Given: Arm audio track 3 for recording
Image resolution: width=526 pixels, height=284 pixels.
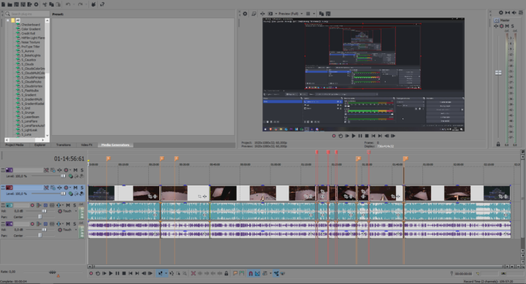Looking at the screenshot, I should point(32,205).
